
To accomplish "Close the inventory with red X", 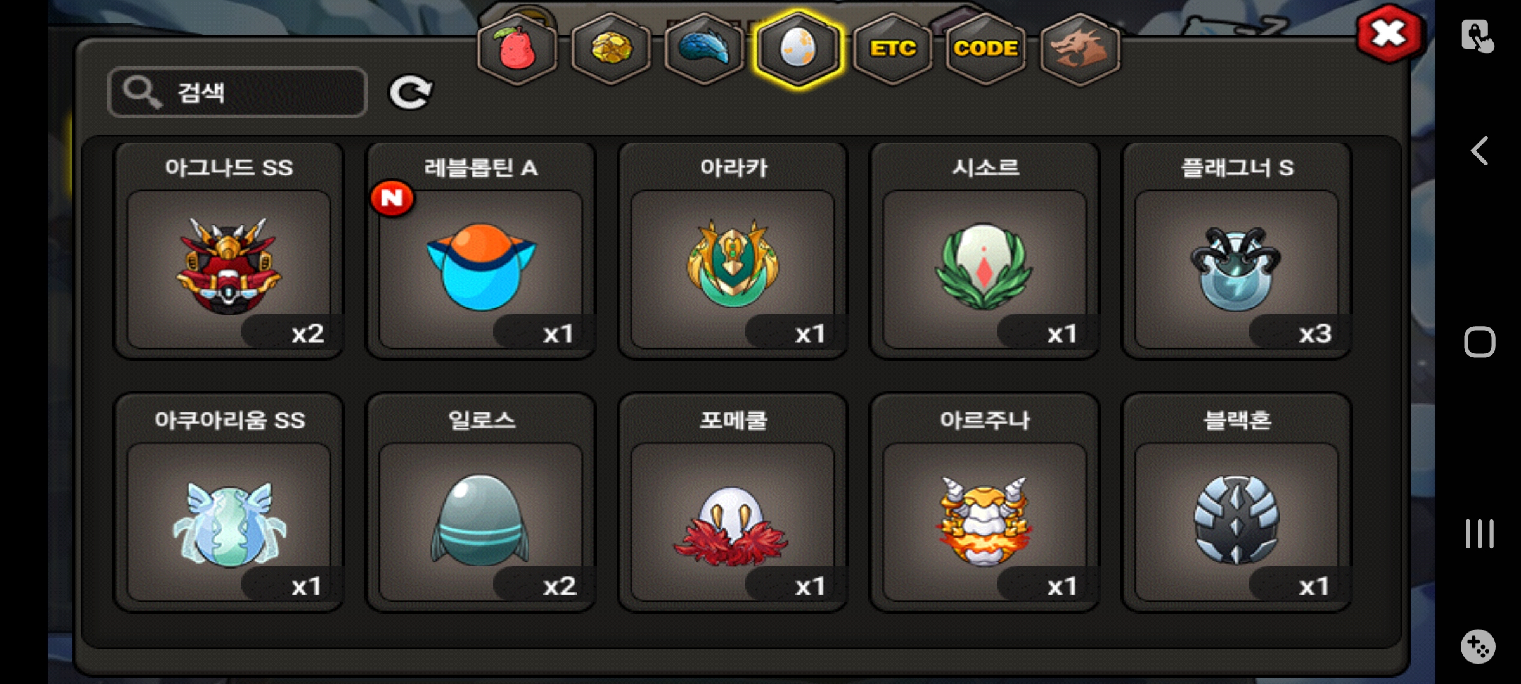I will click(x=1389, y=34).
